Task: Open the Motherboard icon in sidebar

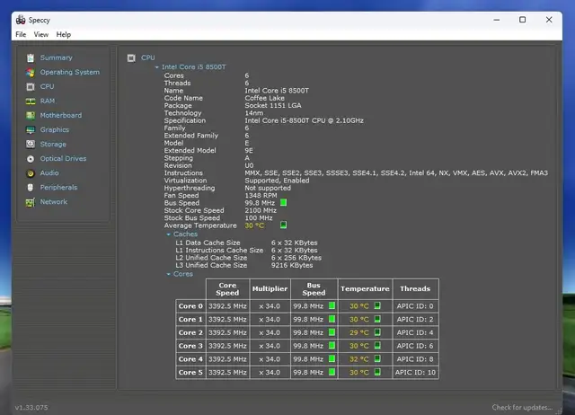Action: pos(31,116)
